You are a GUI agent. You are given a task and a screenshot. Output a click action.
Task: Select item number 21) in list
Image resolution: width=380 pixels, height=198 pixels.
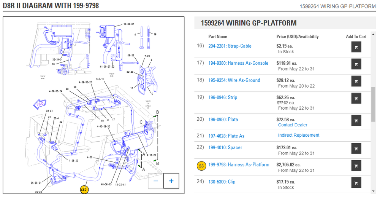point(200,136)
